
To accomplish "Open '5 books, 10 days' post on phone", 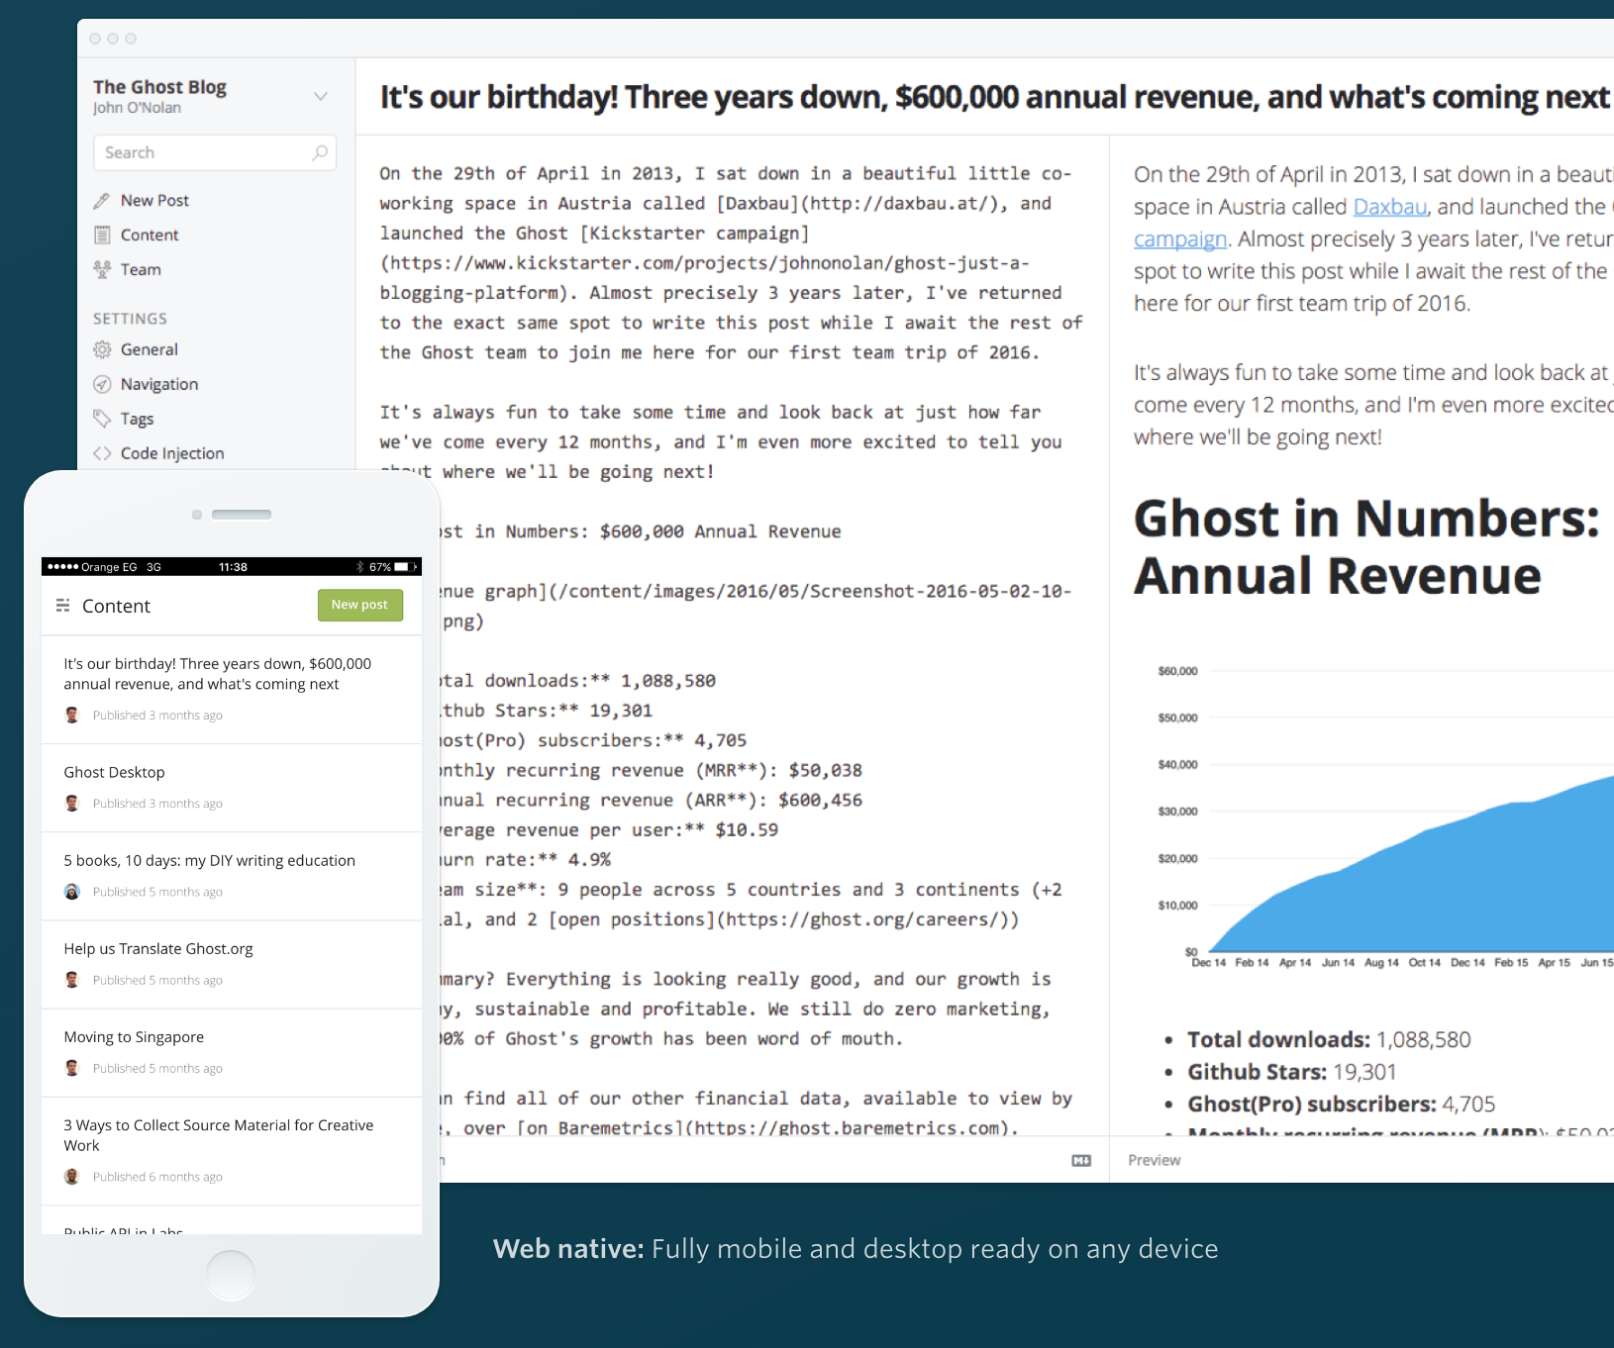I will 232,876.
